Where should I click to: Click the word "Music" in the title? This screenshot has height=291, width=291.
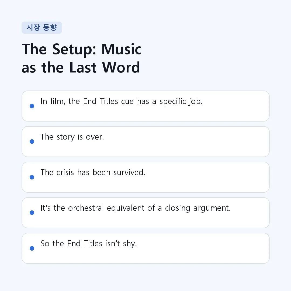click(x=122, y=49)
